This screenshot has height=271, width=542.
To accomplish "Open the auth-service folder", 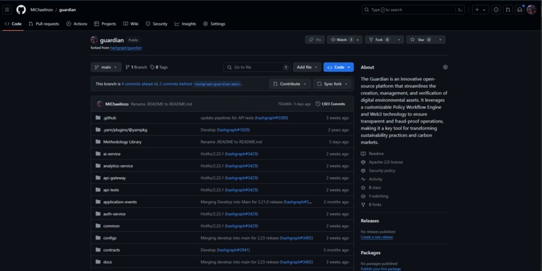I will pyautogui.click(x=114, y=214).
